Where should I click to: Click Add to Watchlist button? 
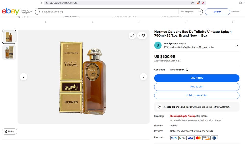pyautogui.click(x=197, y=95)
